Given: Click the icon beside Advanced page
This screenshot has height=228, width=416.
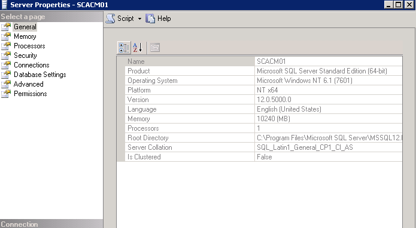Looking at the screenshot, I should (x=6, y=84).
